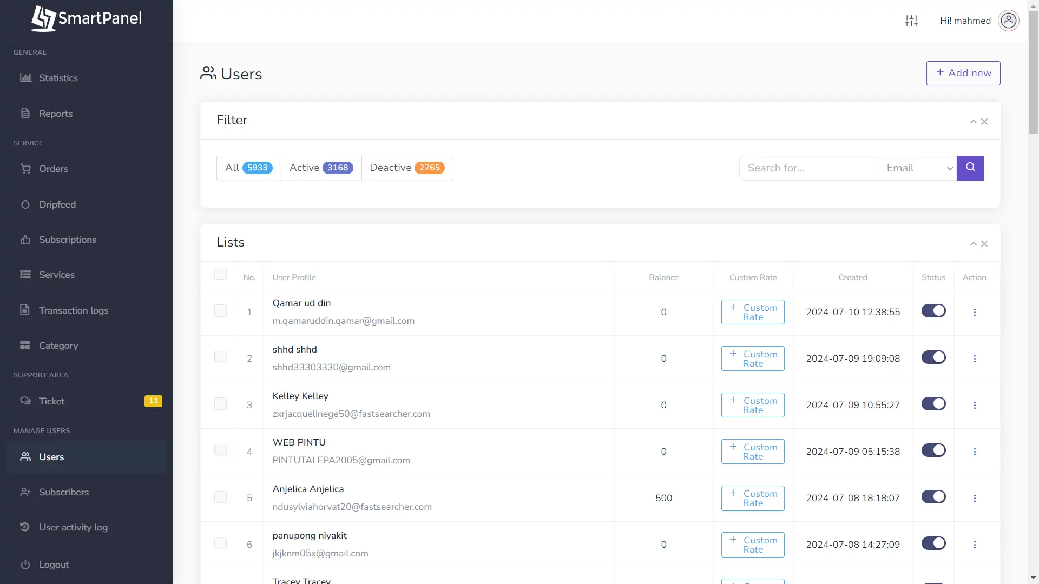Add Custom Rate for WEB PINTU

click(x=753, y=452)
